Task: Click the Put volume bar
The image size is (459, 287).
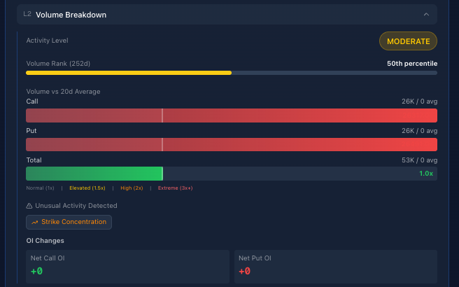Action: click(231, 144)
